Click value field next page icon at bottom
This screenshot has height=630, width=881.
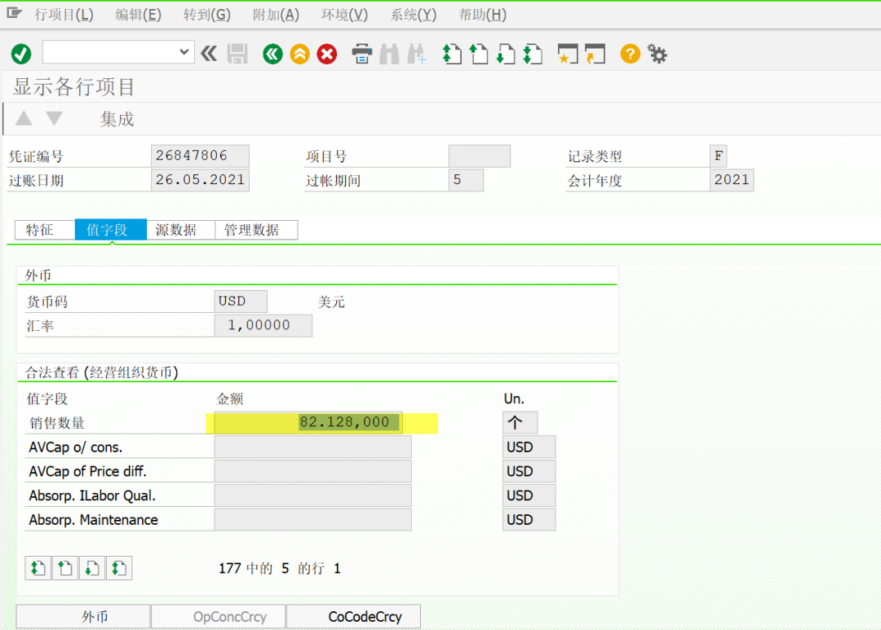click(x=92, y=568)
